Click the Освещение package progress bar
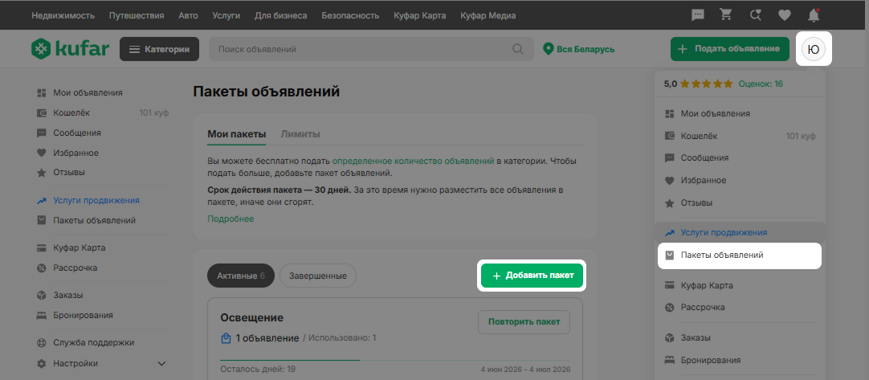Viewport: 869px width, 380px height. [x=394, y=360]
